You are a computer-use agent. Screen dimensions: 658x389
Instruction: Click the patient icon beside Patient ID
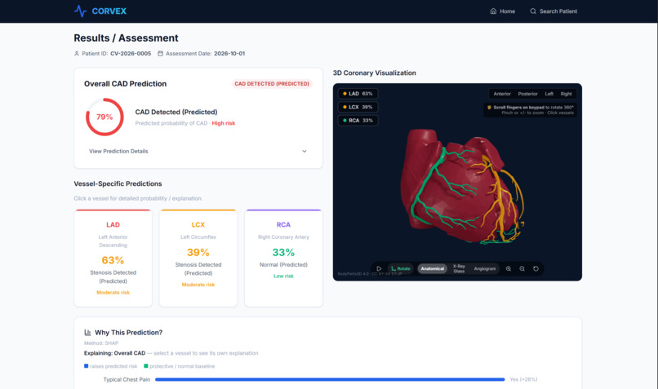[x=77, y=54]
